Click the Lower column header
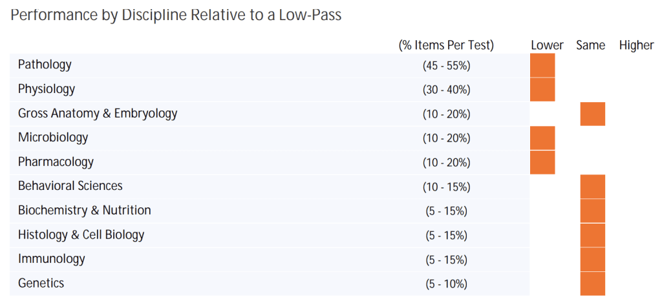 (547, 45)
